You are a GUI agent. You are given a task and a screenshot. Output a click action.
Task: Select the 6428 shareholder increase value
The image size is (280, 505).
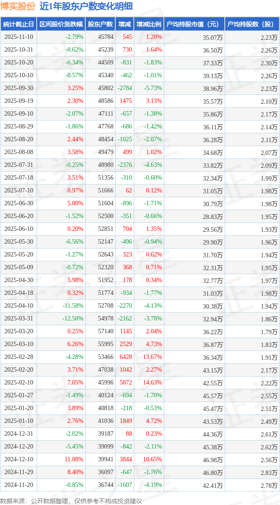click(125, 357)
